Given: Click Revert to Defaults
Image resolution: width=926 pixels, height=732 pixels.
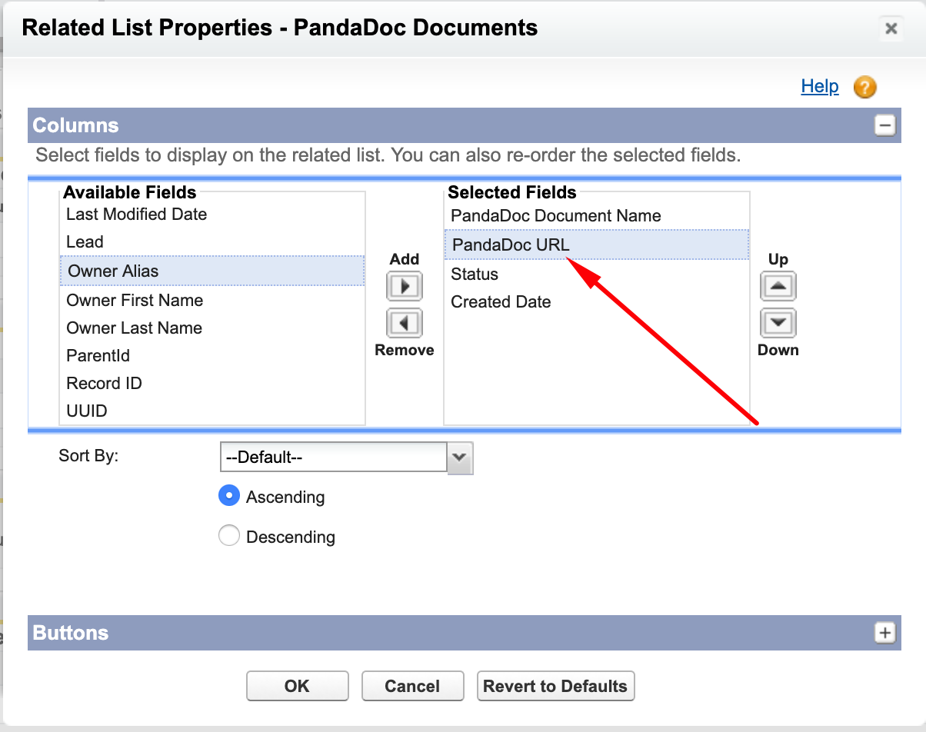Looking at the screenshot, I should [x=555, y=686].
